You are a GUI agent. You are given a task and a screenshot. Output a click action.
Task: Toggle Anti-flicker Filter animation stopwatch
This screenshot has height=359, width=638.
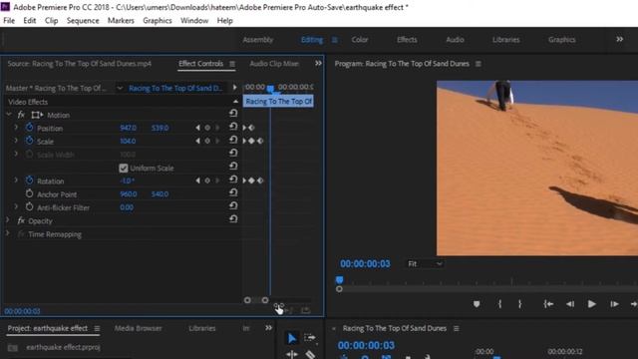click(x=29, y=206)
